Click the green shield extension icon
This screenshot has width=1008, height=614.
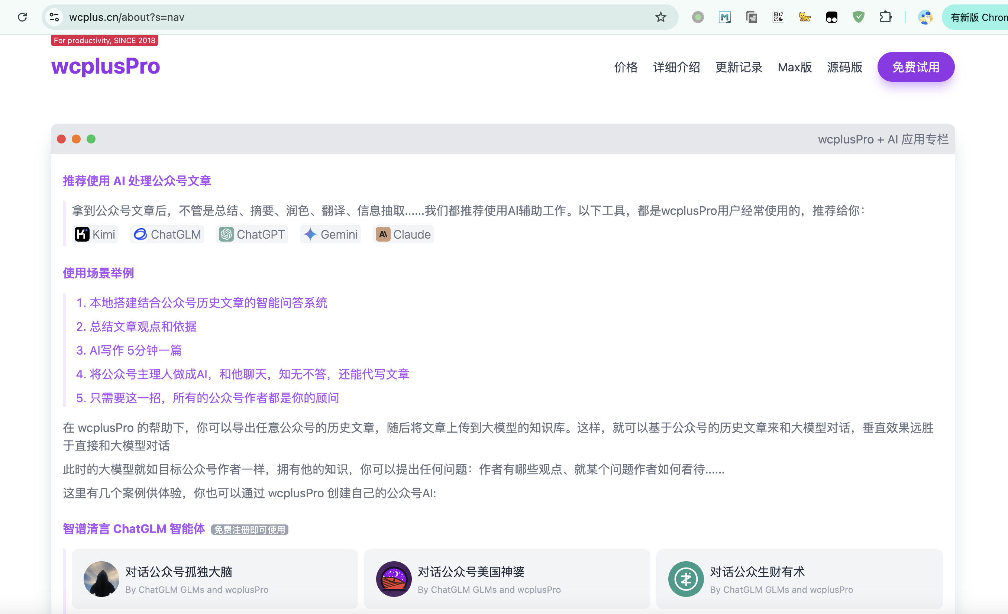[x=858, y=17]
